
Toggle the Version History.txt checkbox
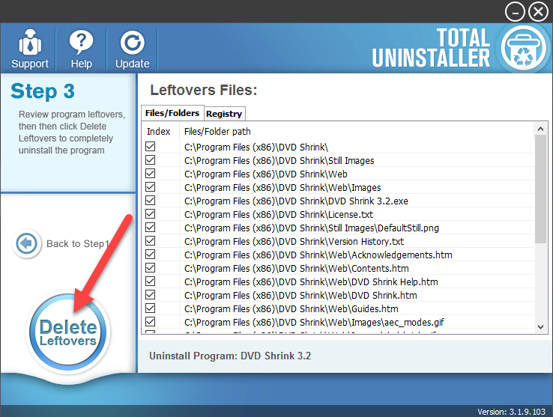[x=151, y=241]
